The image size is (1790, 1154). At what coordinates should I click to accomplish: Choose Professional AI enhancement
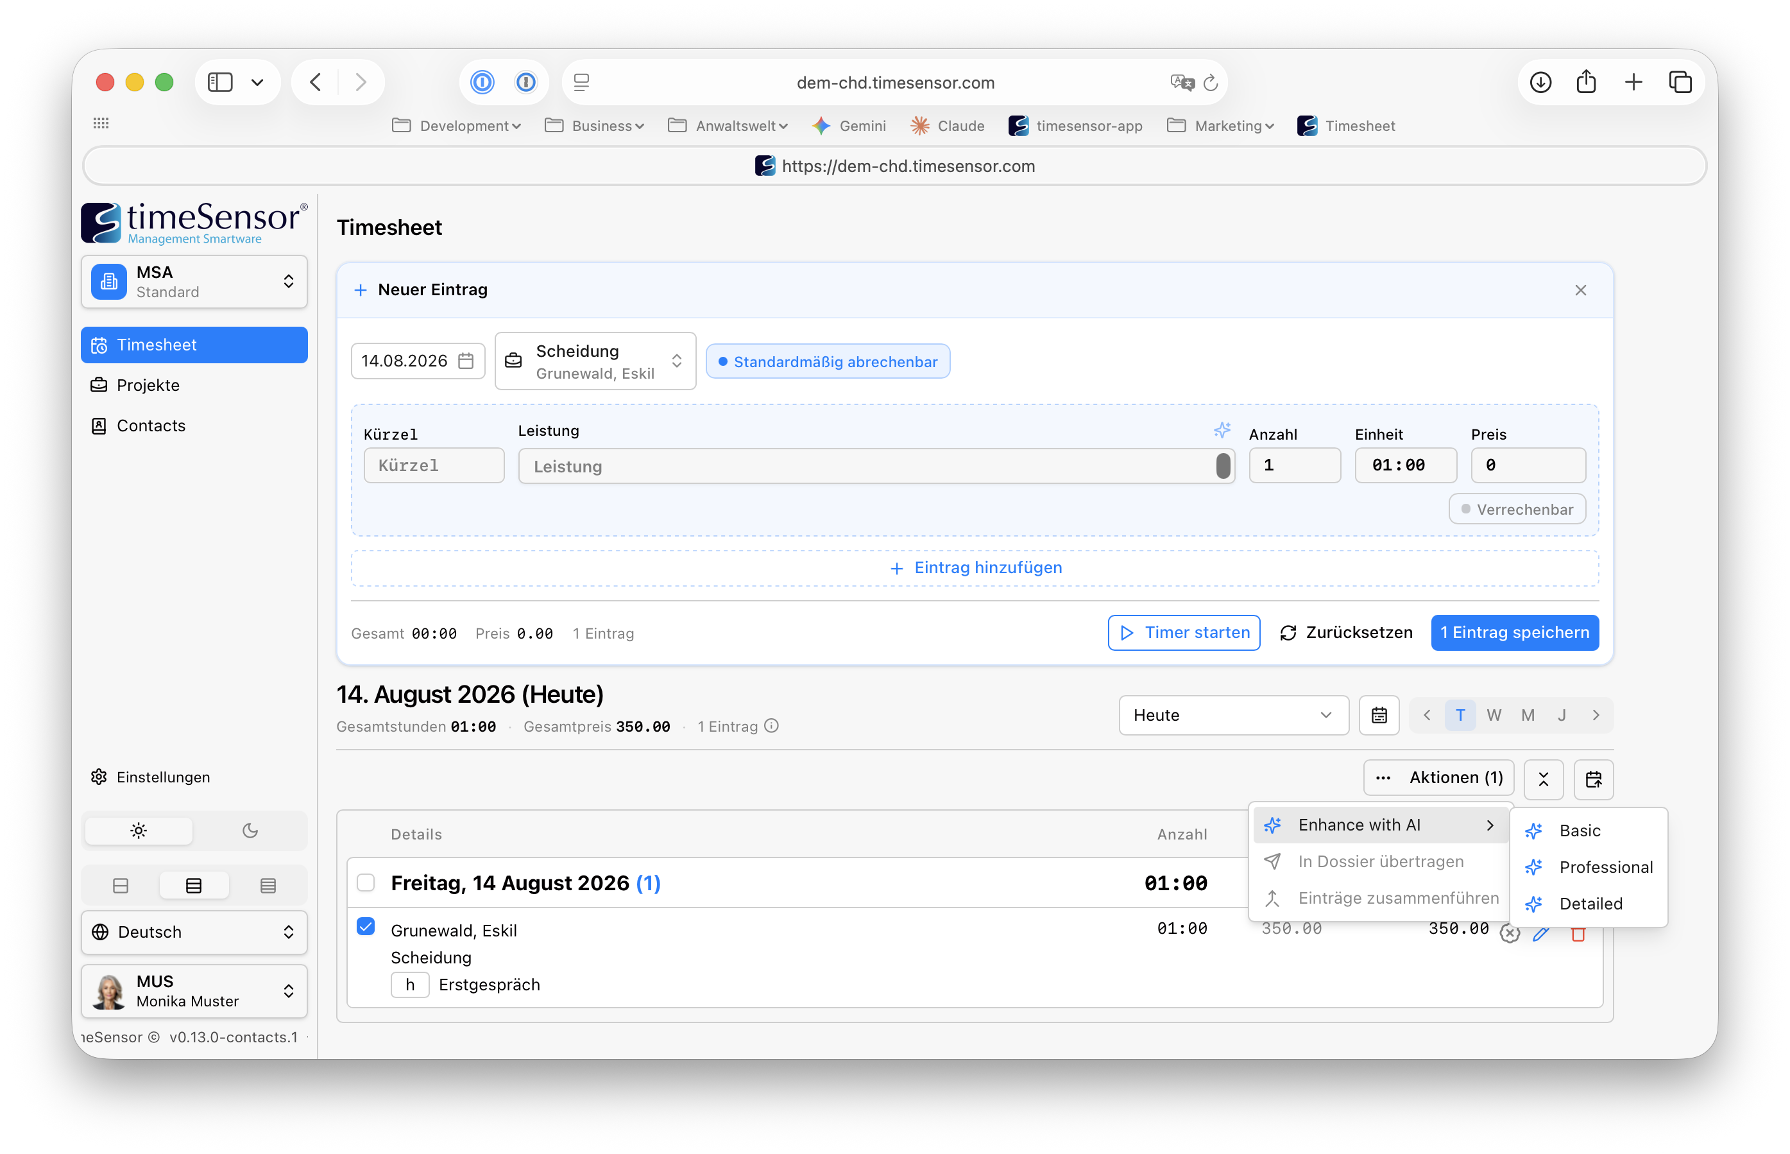click(x=1589, y=868)
